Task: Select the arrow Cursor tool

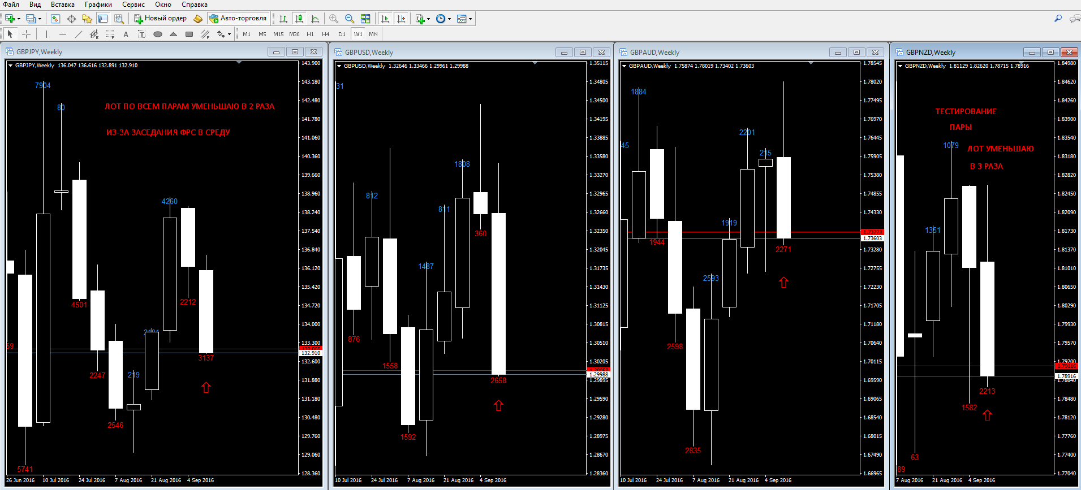Action: tap(10, 34)
